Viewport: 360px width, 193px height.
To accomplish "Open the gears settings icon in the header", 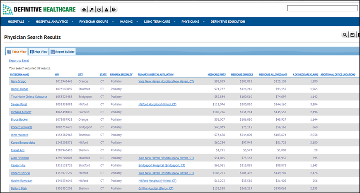I will pos(92,10).
